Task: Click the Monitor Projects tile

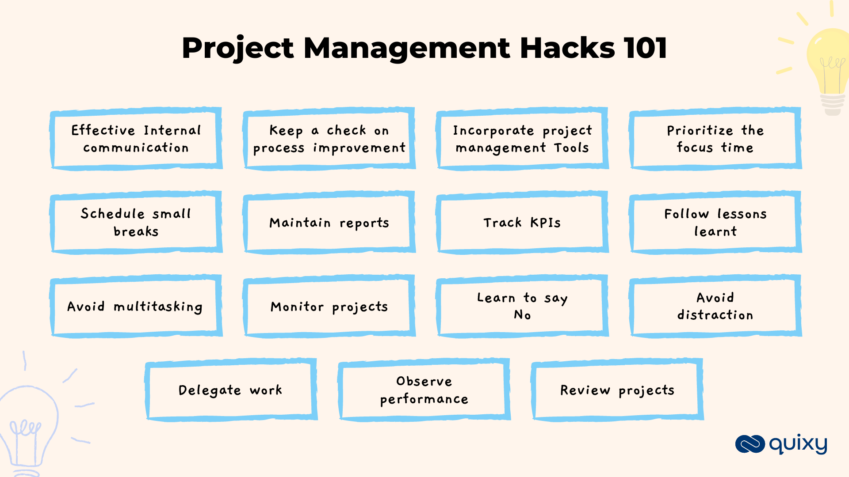Action: pyautogui.click(x=328, y=305)
